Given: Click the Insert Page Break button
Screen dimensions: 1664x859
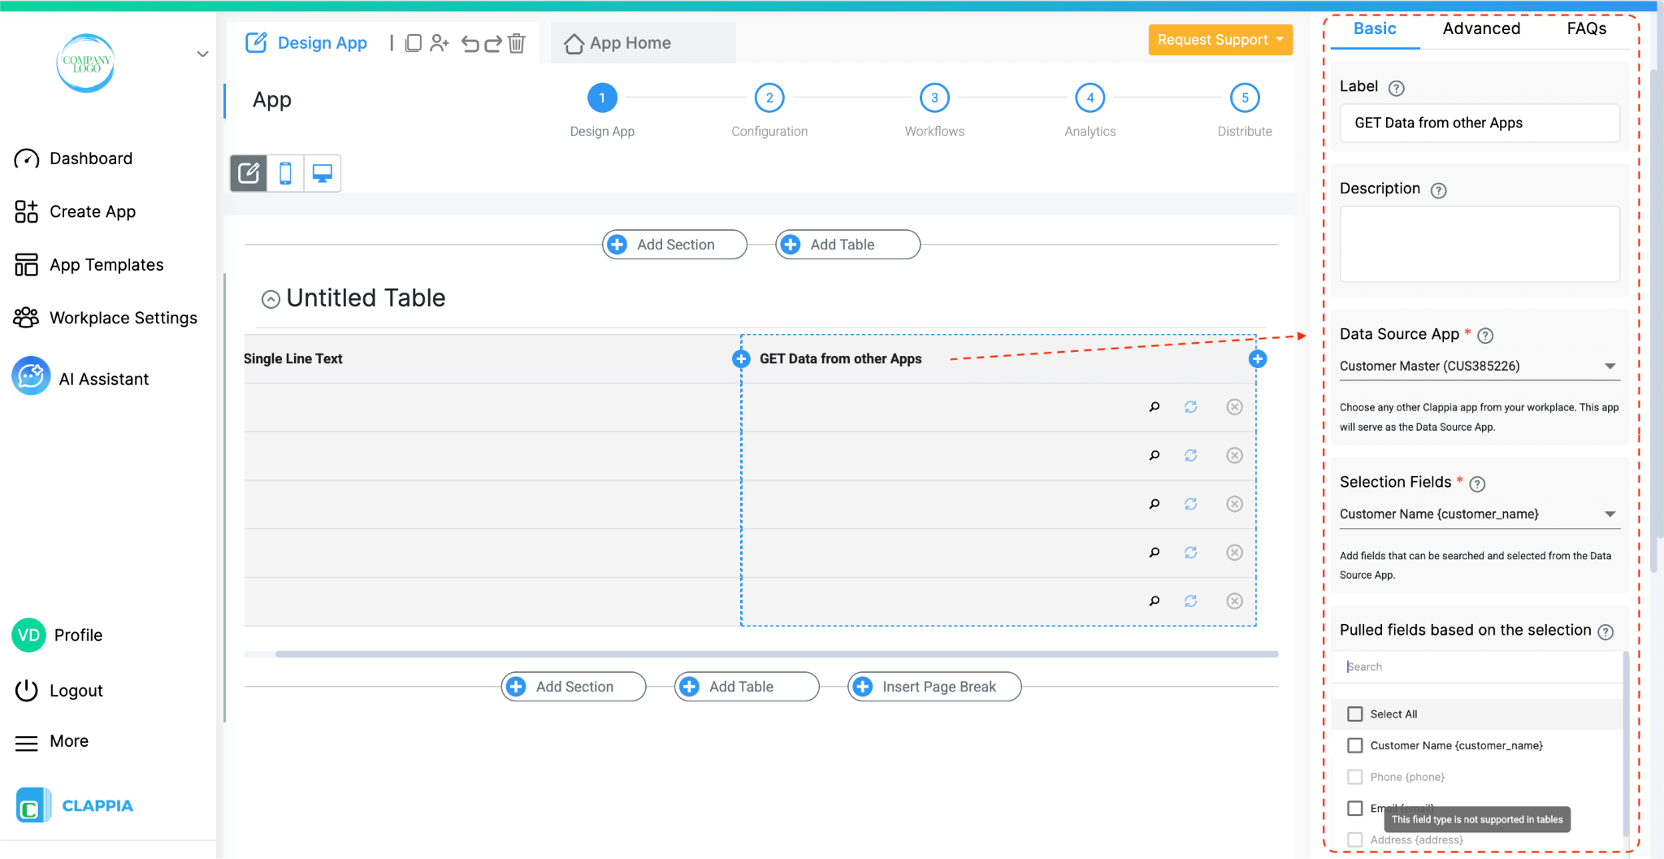Looking at the screenshot, I should [x=934, y=686].
